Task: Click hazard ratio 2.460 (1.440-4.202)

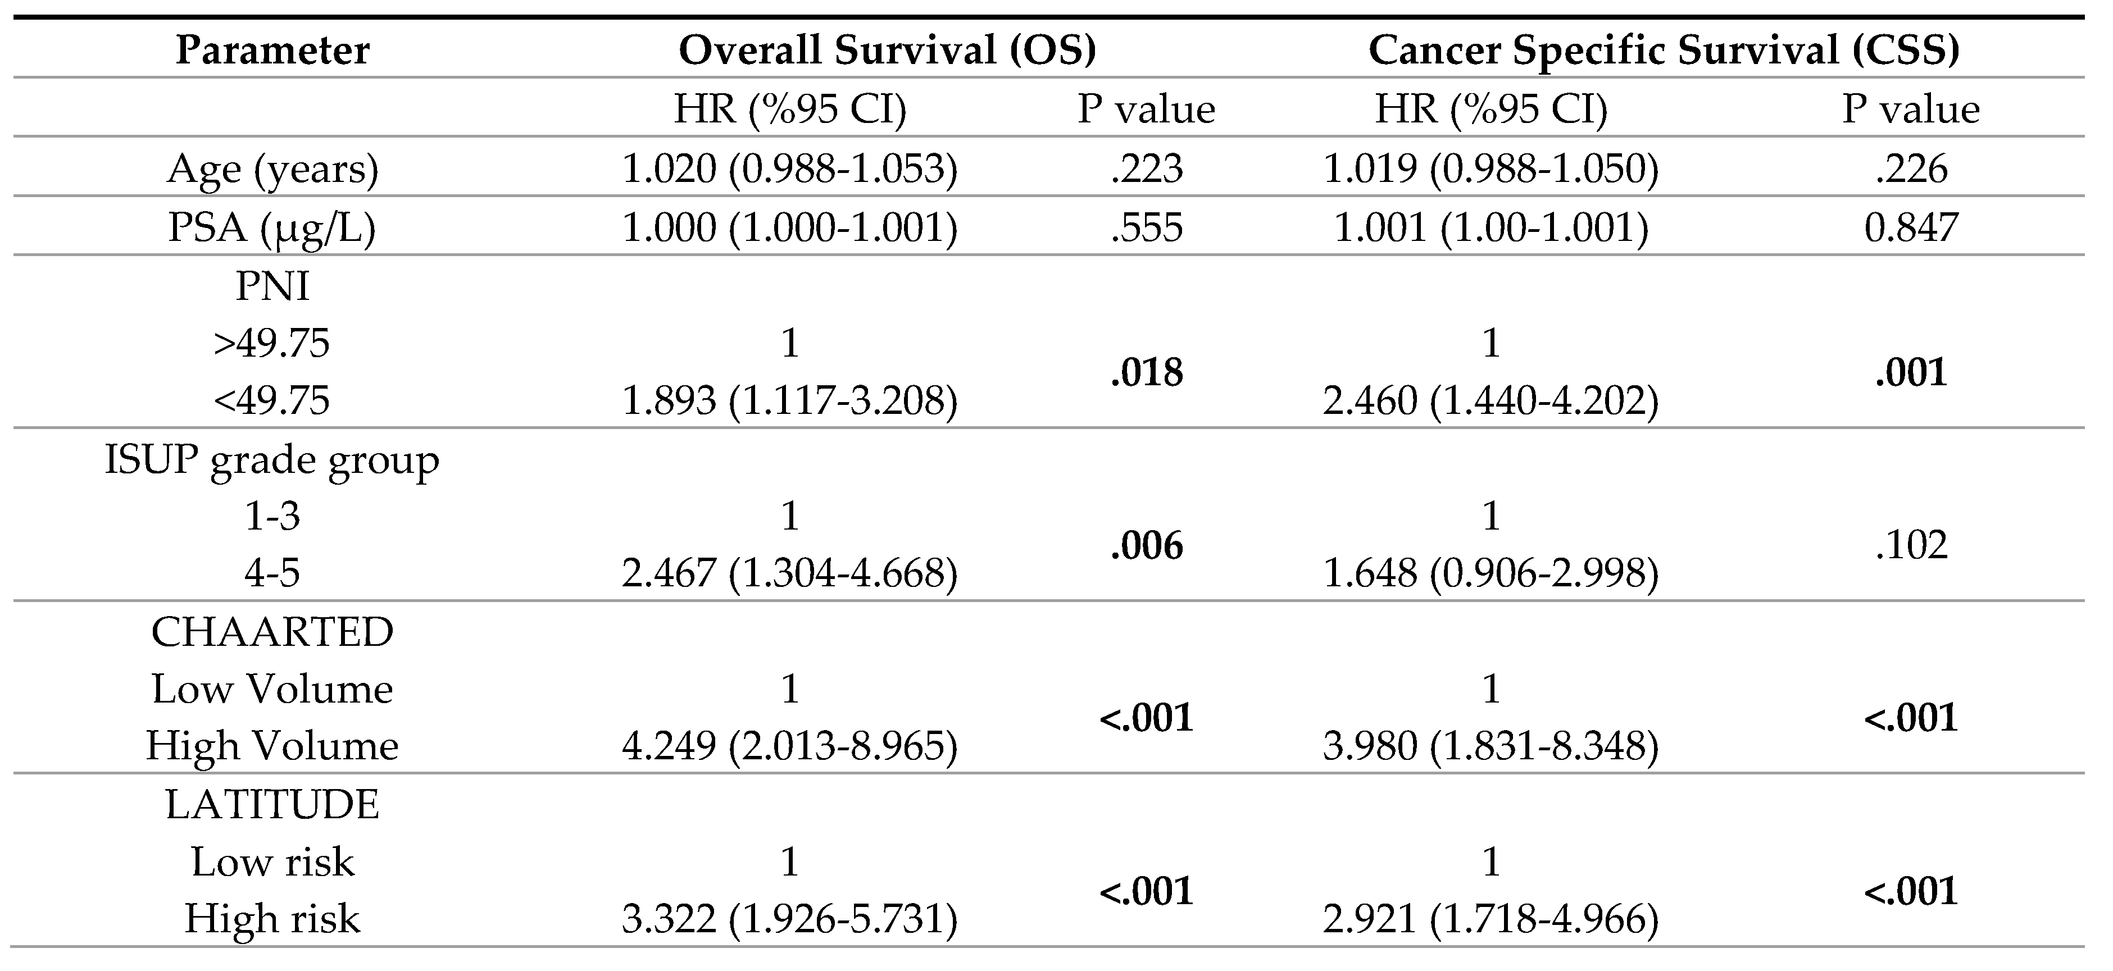Action: [x=1491, y=401]
